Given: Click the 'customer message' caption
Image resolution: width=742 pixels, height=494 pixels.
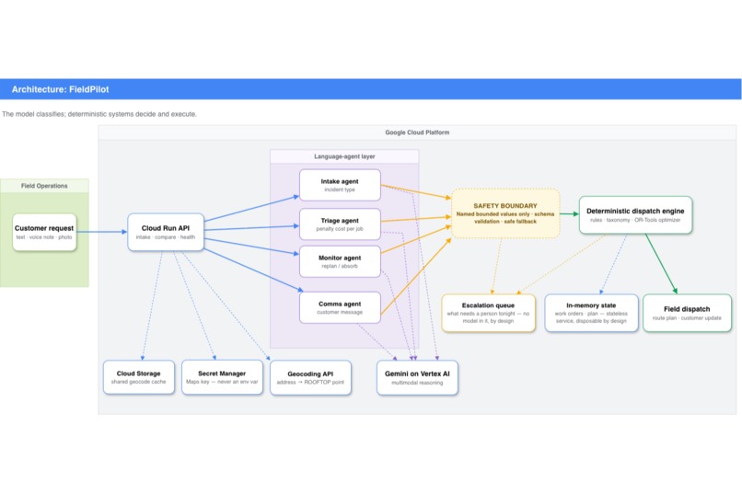Looking at the screenshot, I should [340, 313].
